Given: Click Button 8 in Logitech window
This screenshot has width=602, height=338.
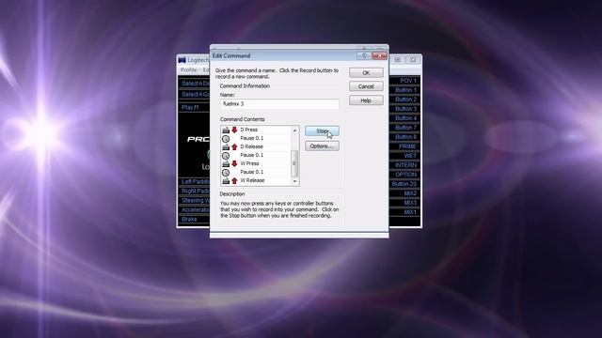Looking at the screenshot, I should [404, 137].
